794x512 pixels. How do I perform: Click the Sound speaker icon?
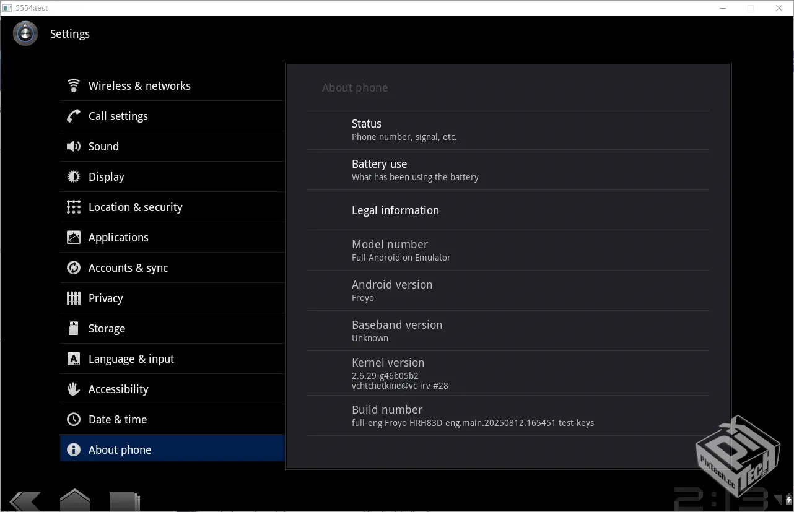tap(74, 146)
